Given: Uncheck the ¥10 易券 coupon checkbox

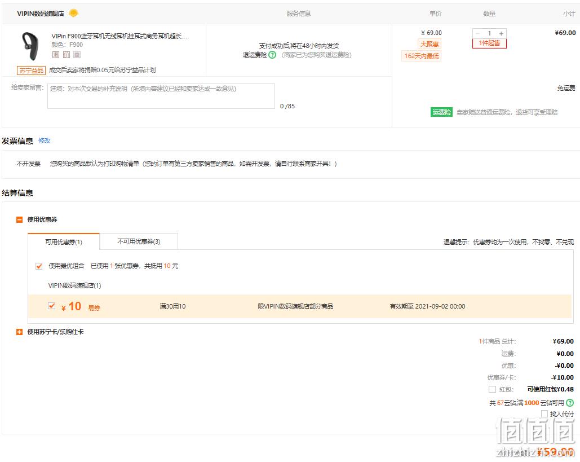Looking at the screenshot, I should click(x=52, y=306).
